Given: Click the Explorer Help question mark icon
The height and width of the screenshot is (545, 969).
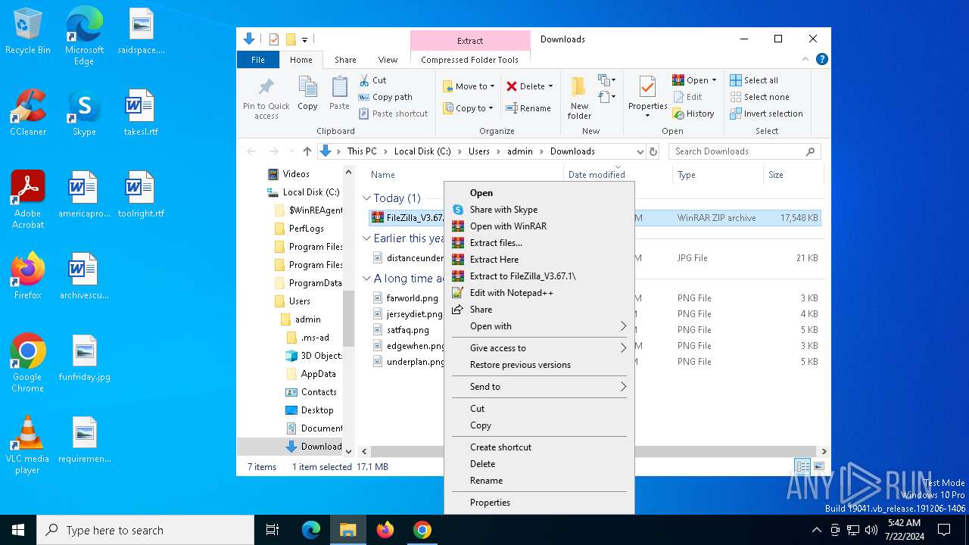Looking at the screenshot, I should pos(821,59).
